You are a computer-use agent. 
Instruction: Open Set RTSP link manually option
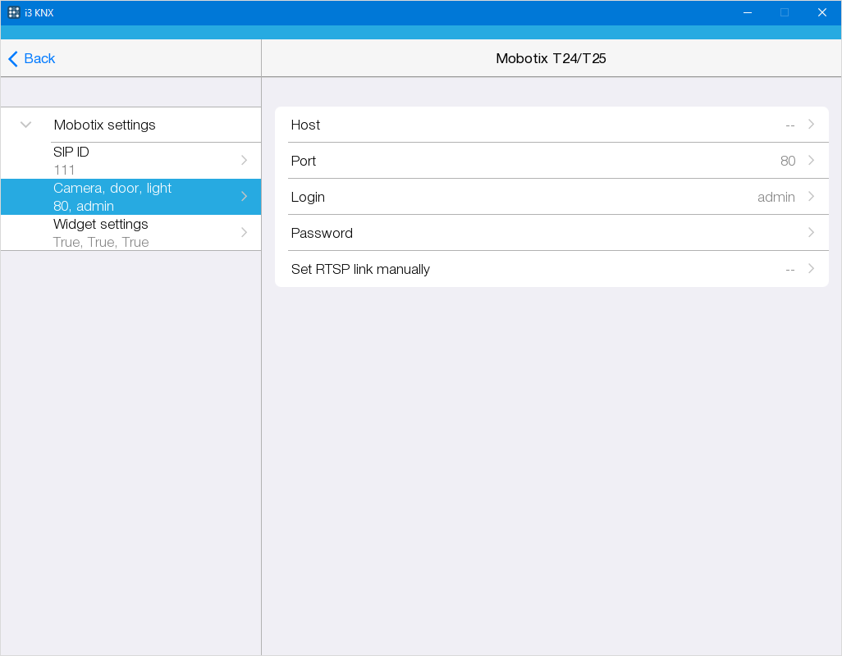(542, 269)
